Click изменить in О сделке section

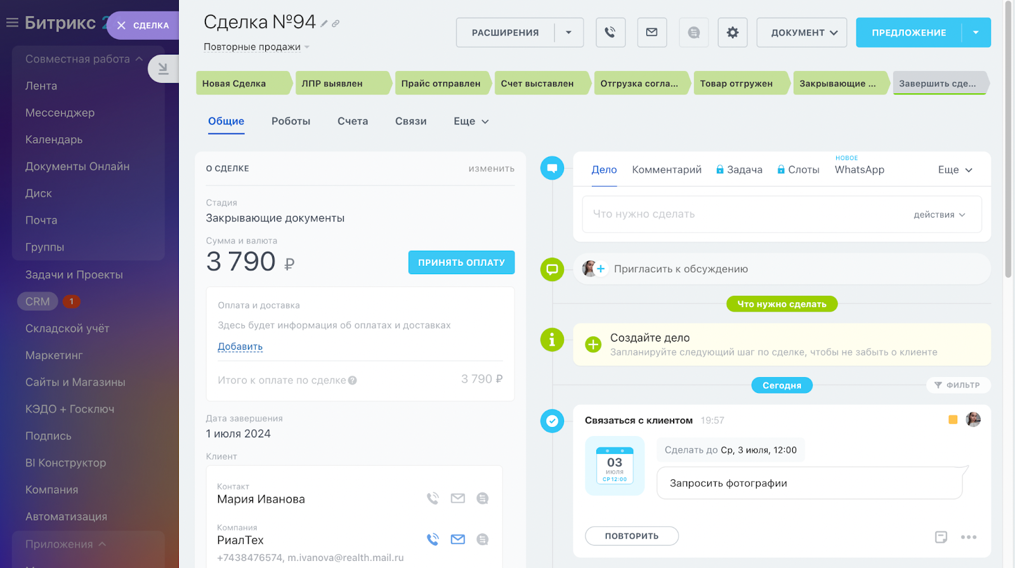click(492, 169)
